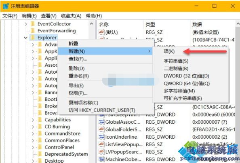Click the Capabilities folder icon
The width and height of the screenshot is (240, 163).
click(x=40, y=120)
